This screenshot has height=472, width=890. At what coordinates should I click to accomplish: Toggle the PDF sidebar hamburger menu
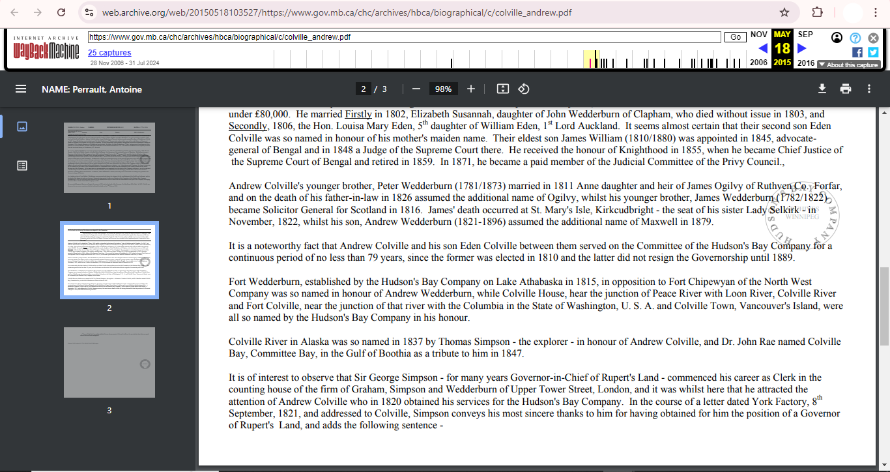[21, 89]
